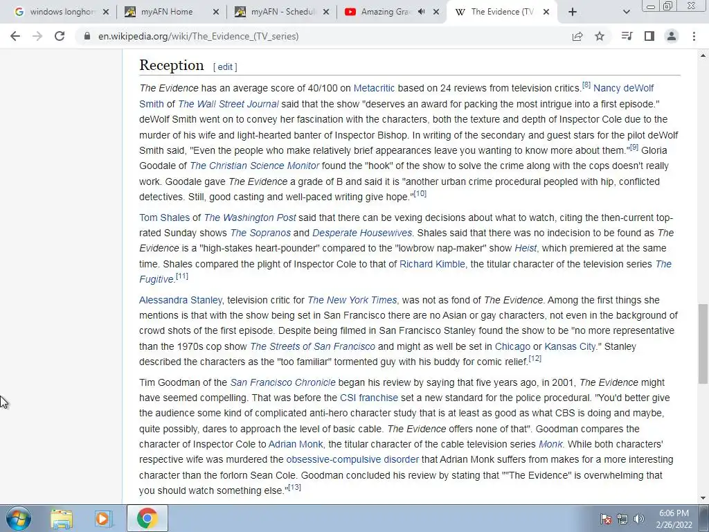Open the Richard Kimble link

coord(432,264)
